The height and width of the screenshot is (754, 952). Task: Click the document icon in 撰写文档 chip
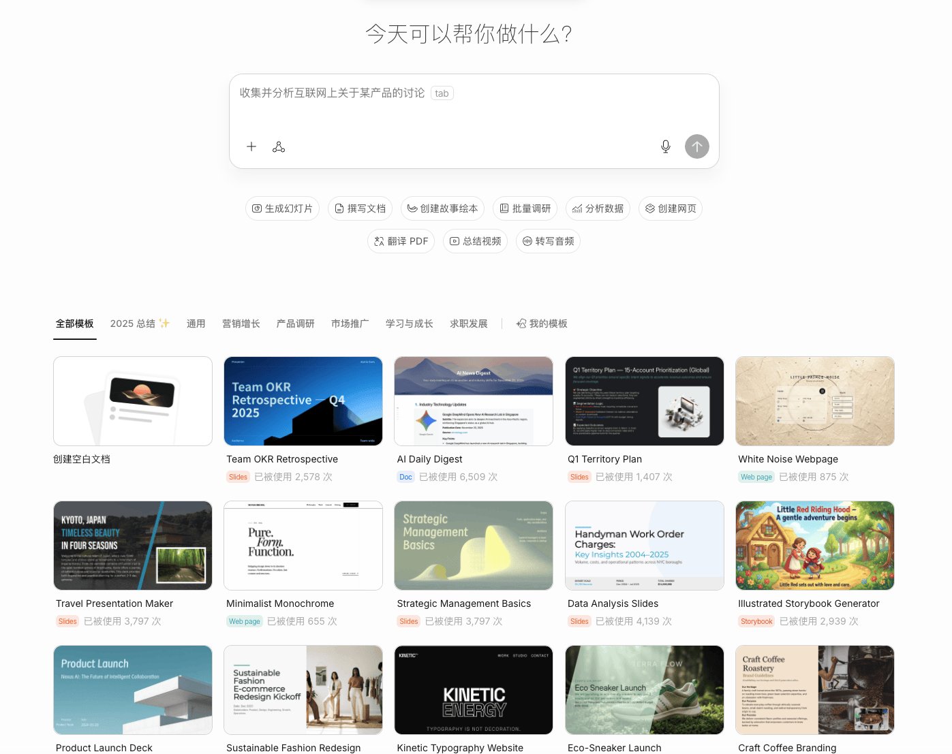tap(339, 208)
